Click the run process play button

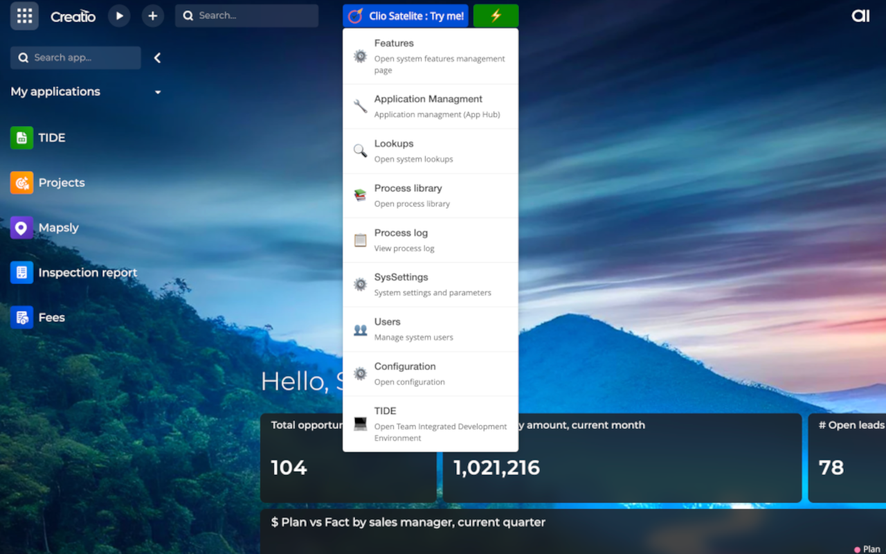point(119,16)
